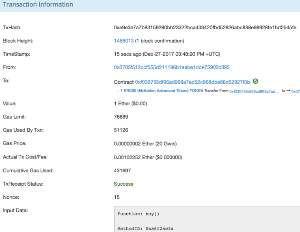Open the From address 0x0705f512 link
The image size is (300, 232).
[172, 67]
